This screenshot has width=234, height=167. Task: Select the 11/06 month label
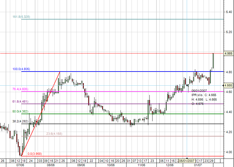(141, 165)
